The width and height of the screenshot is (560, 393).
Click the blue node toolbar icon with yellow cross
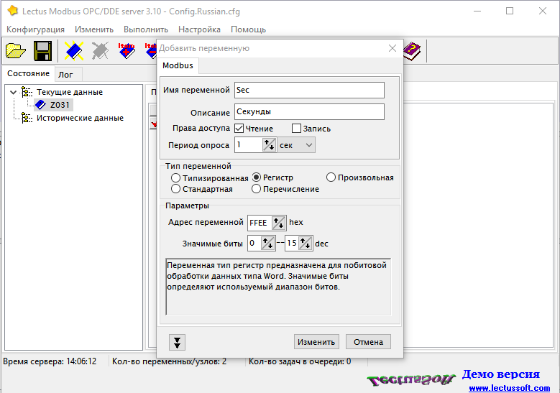(73, 50)
